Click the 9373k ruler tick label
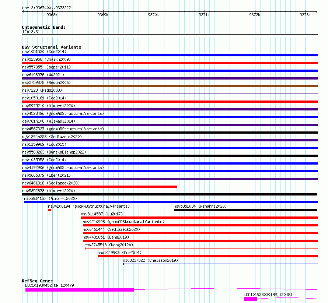Screen dimensions: 328x303 (x=305, y=15)
